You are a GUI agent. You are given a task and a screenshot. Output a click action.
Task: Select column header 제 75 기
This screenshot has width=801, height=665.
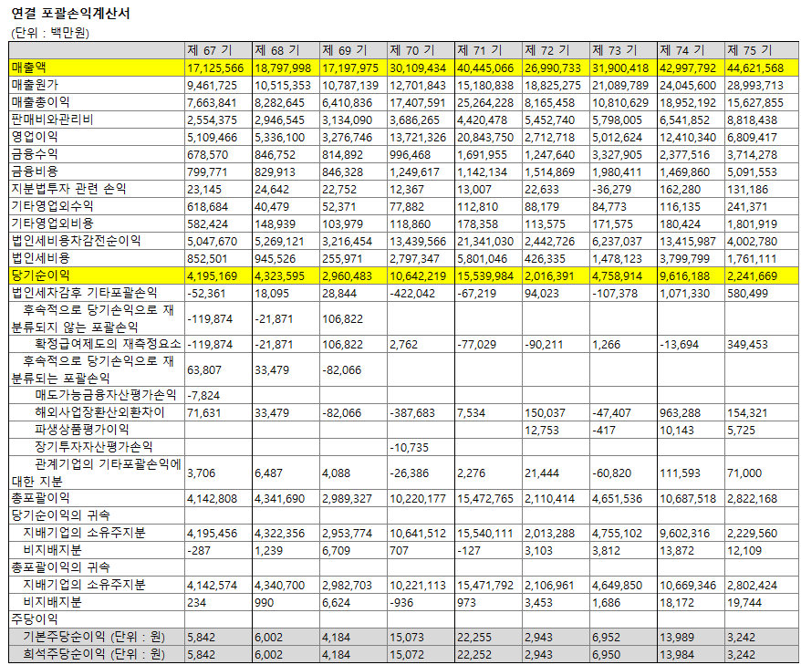tap(749, 50)
